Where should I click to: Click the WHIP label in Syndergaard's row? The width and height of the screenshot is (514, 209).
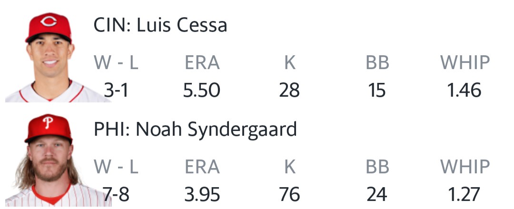[x=465, y=167]
